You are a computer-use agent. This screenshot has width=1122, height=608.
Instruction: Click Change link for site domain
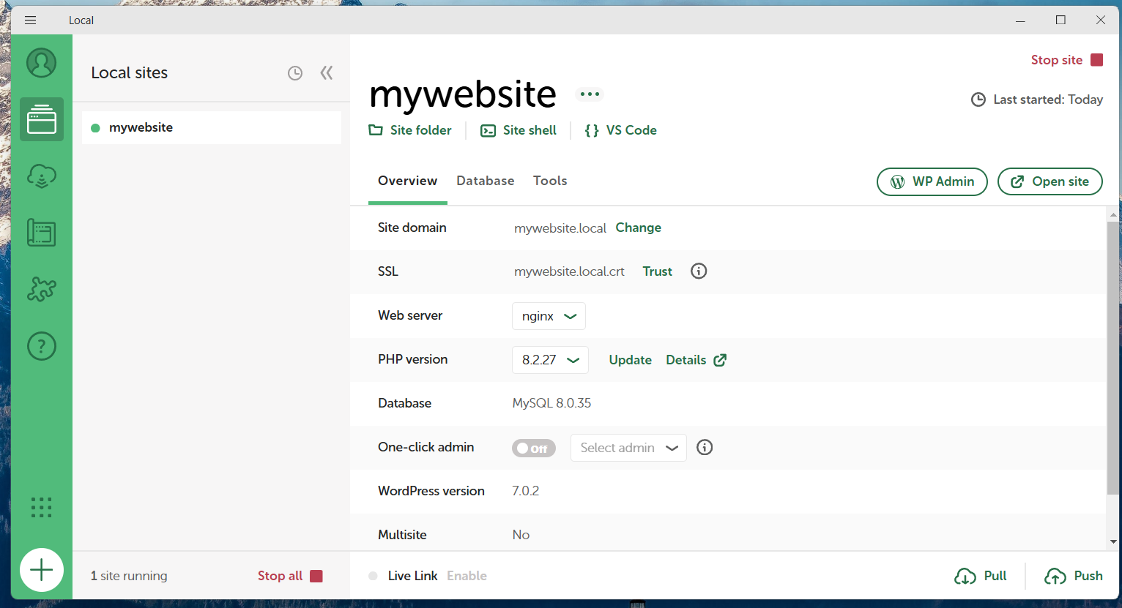[639, 228]
